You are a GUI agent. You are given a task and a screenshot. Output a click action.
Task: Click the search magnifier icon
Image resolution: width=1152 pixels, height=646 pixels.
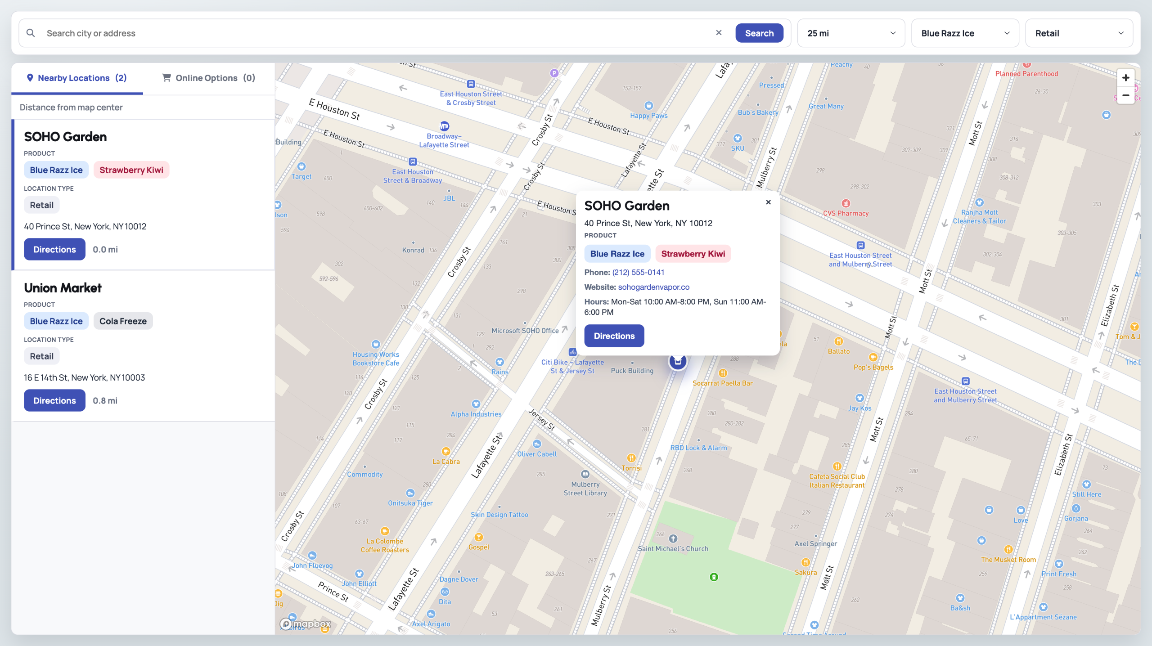(x=31, y=32)
